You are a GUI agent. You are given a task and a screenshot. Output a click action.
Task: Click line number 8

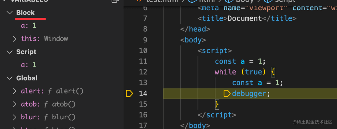(x=145, y=29)
